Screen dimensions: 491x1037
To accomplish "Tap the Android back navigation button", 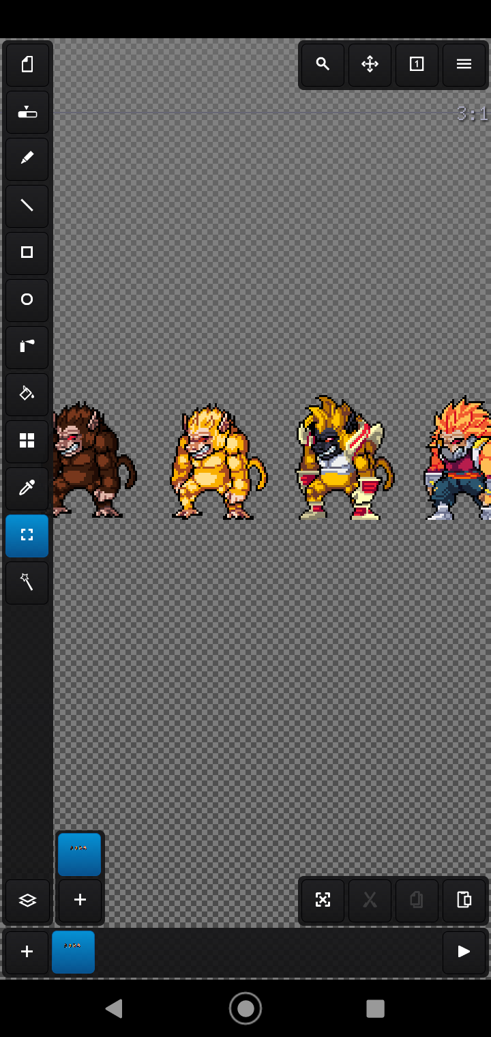I will click(114, 1008).
